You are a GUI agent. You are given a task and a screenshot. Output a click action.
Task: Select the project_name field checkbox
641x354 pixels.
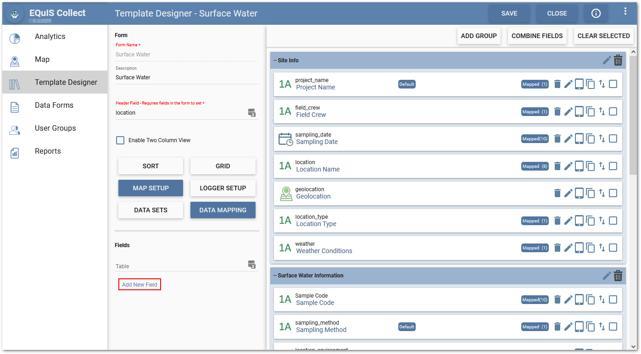pyautogui.click(x=613, y=84)
